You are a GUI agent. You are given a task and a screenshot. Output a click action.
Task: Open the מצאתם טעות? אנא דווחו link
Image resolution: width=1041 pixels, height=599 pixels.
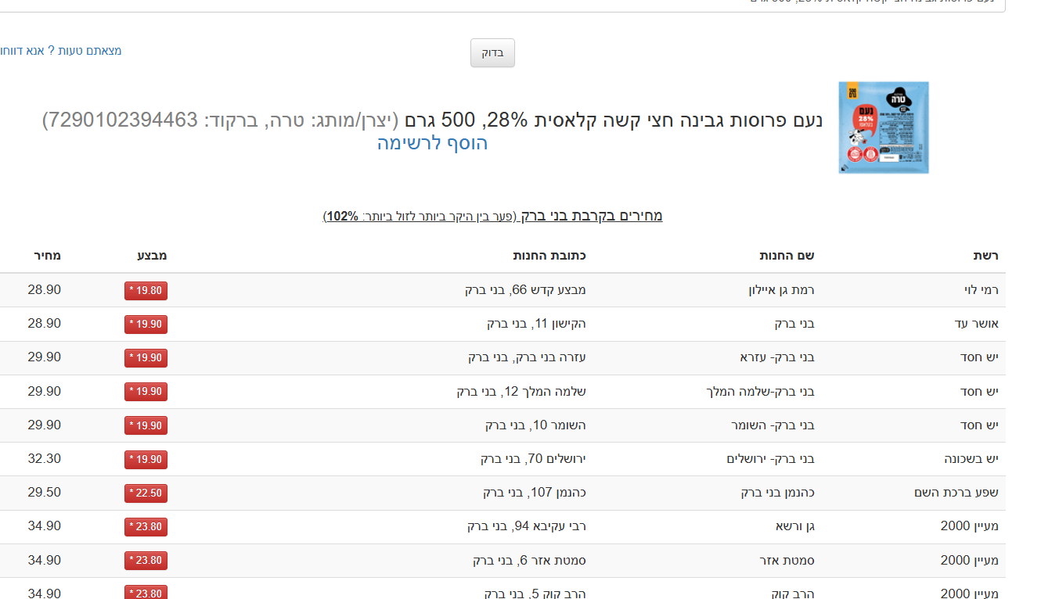(61, 51)
